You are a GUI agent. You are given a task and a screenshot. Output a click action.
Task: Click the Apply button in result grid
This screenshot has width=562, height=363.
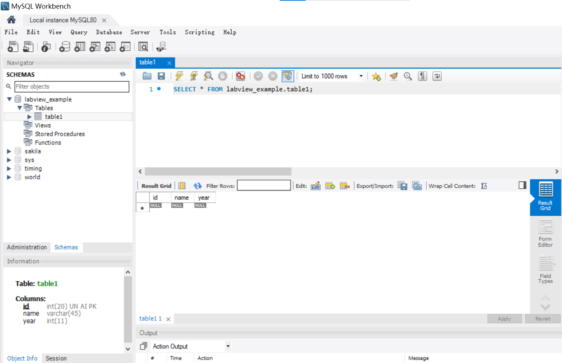tap(504, 318)
